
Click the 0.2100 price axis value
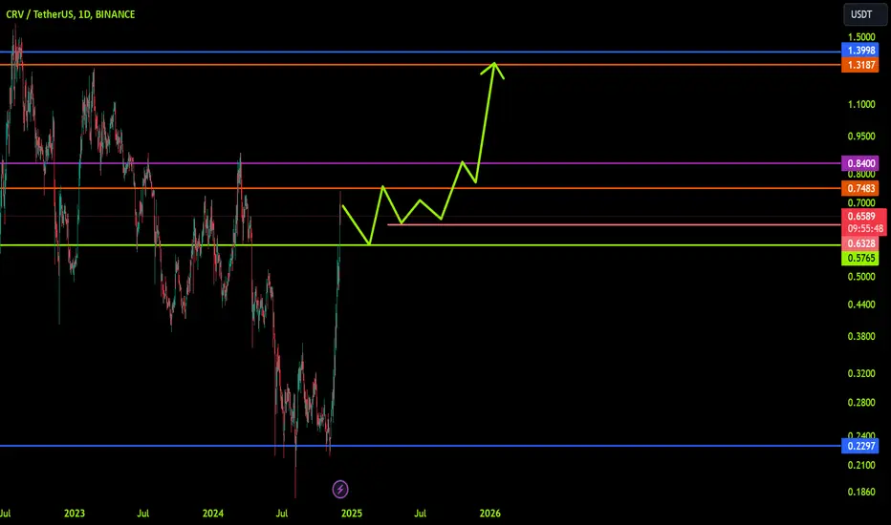coord(861,466)
